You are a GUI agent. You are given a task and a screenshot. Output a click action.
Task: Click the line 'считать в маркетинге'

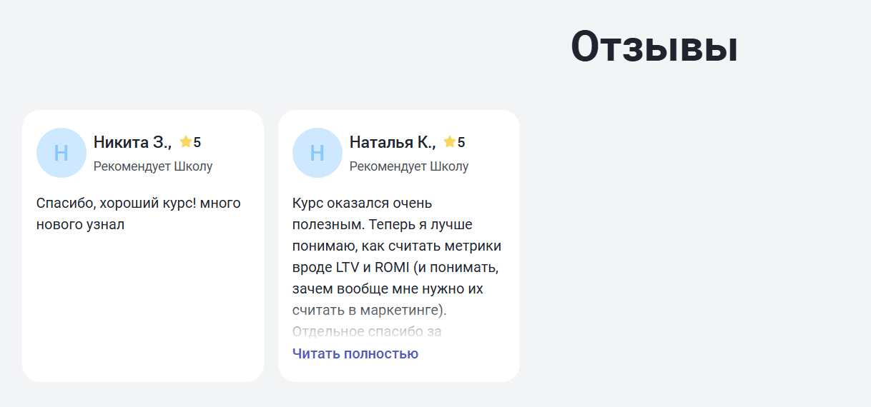click(x=369, y=311)
